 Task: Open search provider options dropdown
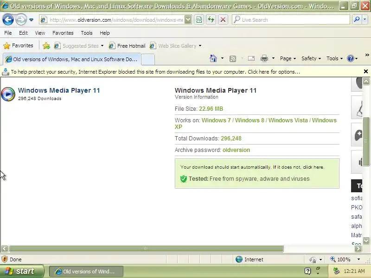click(365, 20)
